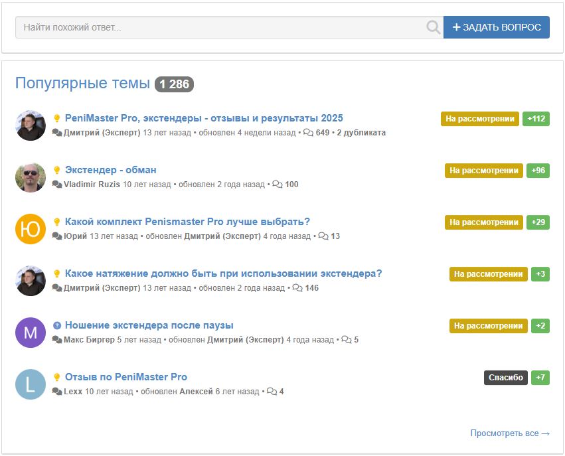Open the "PeniMaster Pro, экстендеры - отзывы" topic

[x=204, y=118]
